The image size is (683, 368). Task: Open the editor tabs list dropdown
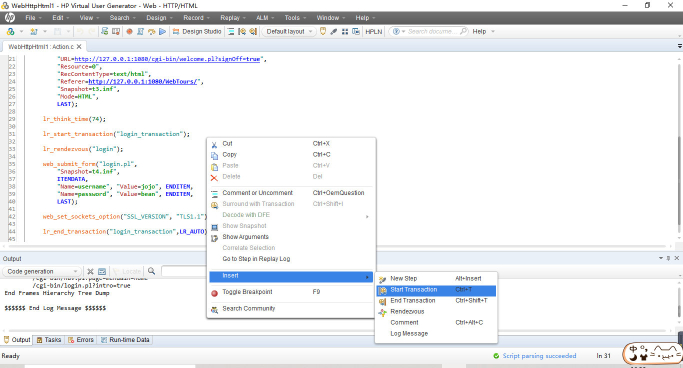[x=679, y=46]
